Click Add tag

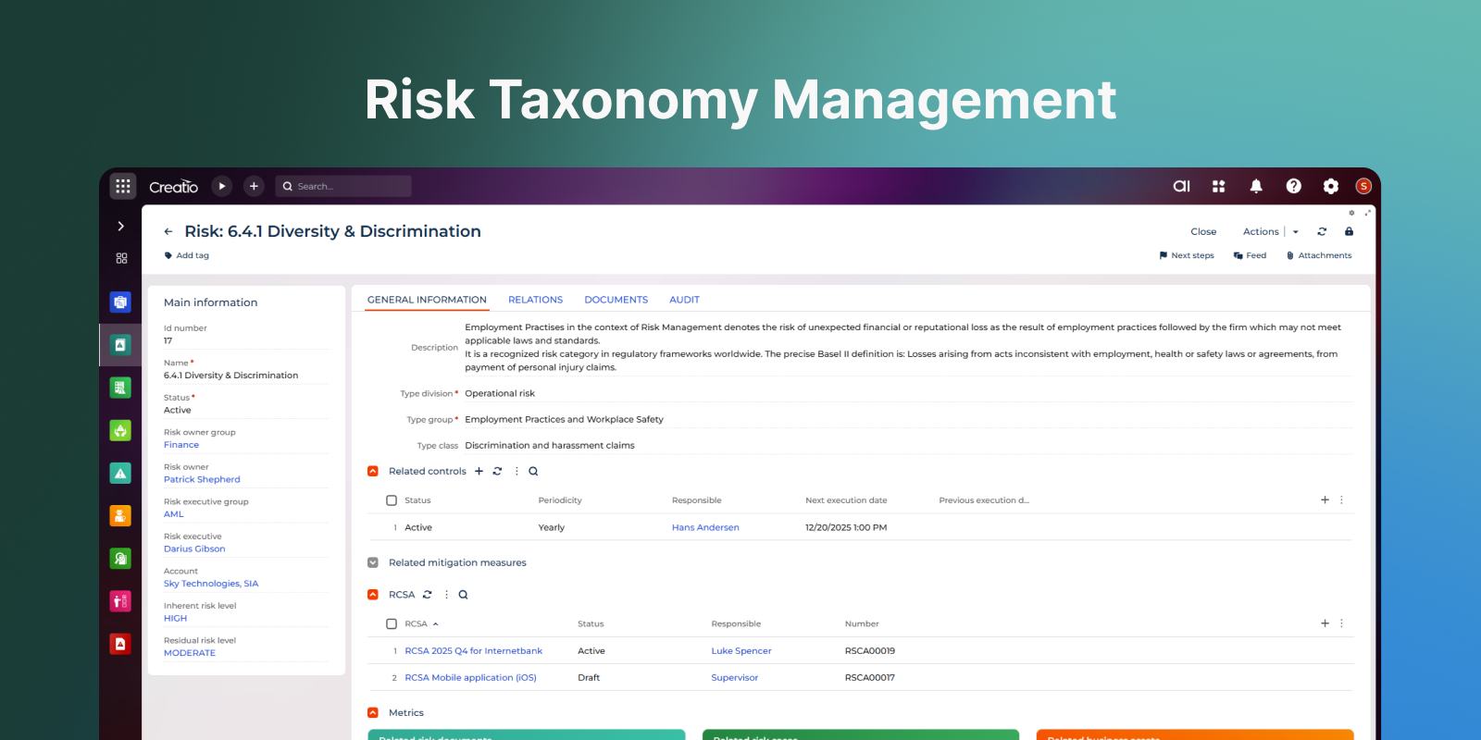187,255
